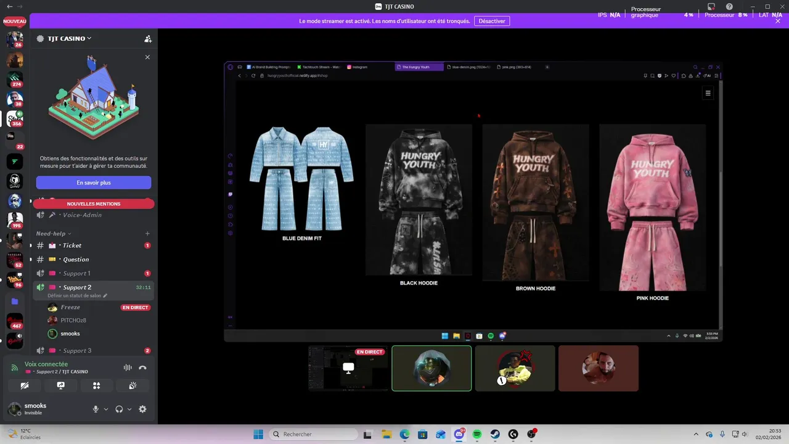The image size is (789, 444).
Task: Click the voice connection signal icon
Action: point(15,368)
